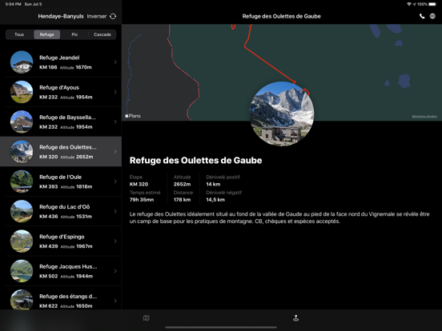The width and height of the screenshot is (442, 331).
Task: Tap Refuge des étangs thumbnail photo
Action: coord(22,300)
